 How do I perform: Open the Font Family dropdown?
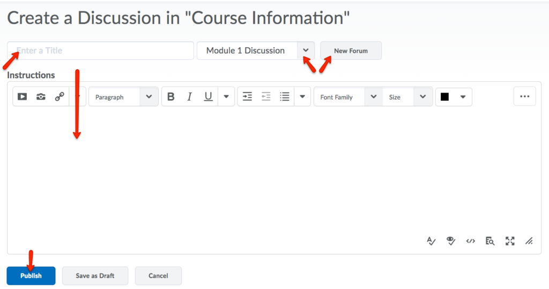[x=374, y=97]
